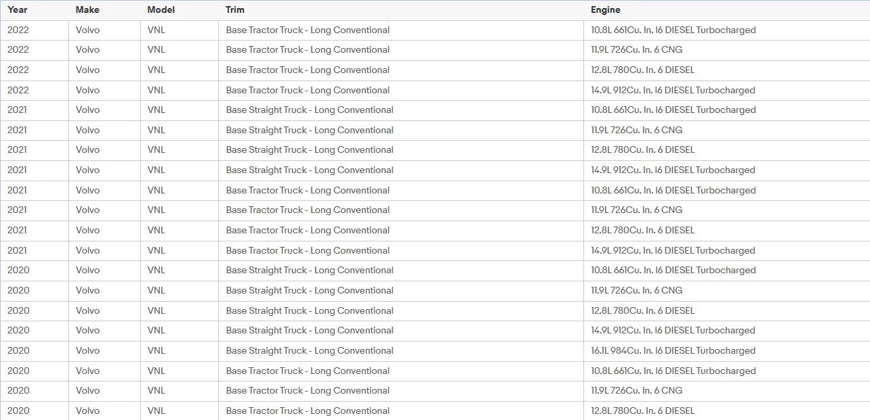Screen dimensions: 870x420
Task: Click Volvo cell in first 2021 row
Action: click(104, 110)
